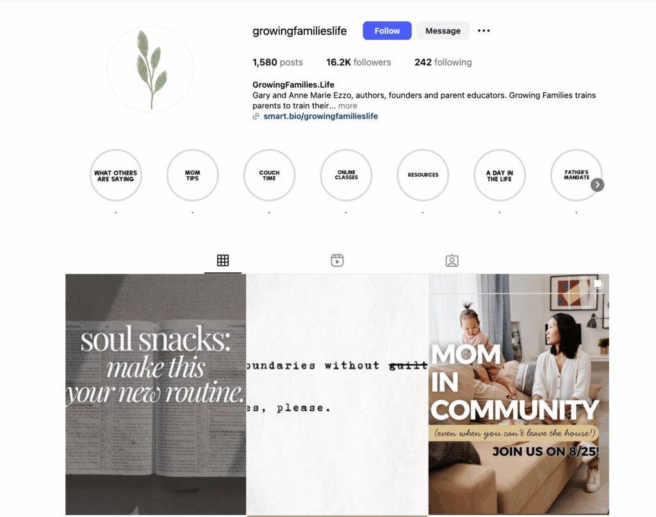Open the Mom Tips highlight
Viewport: 656px width, 517px height.
(192, 175)
